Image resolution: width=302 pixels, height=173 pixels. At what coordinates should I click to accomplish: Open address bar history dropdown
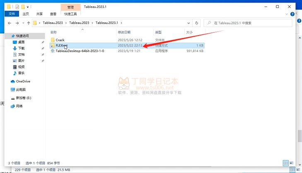coord(188,23)
